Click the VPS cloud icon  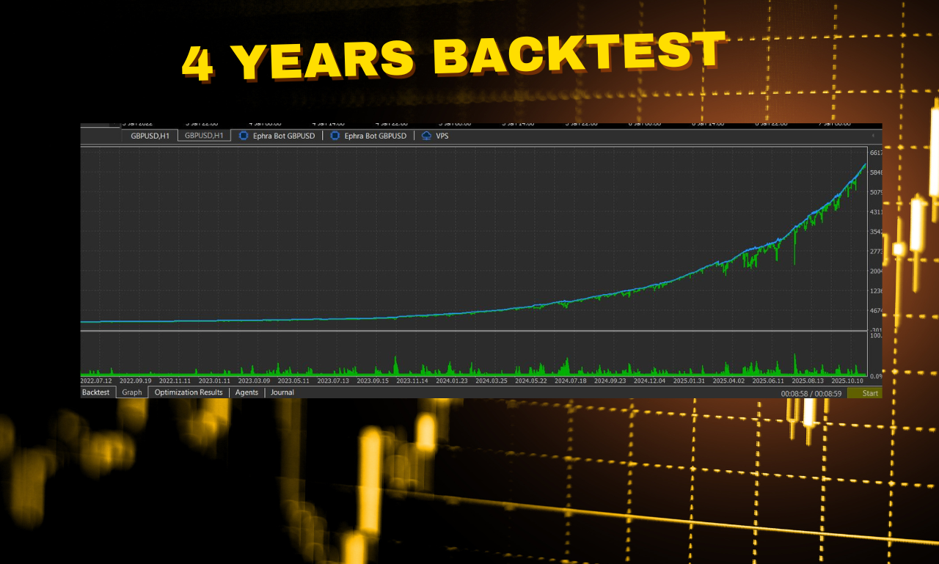(427, 136)
